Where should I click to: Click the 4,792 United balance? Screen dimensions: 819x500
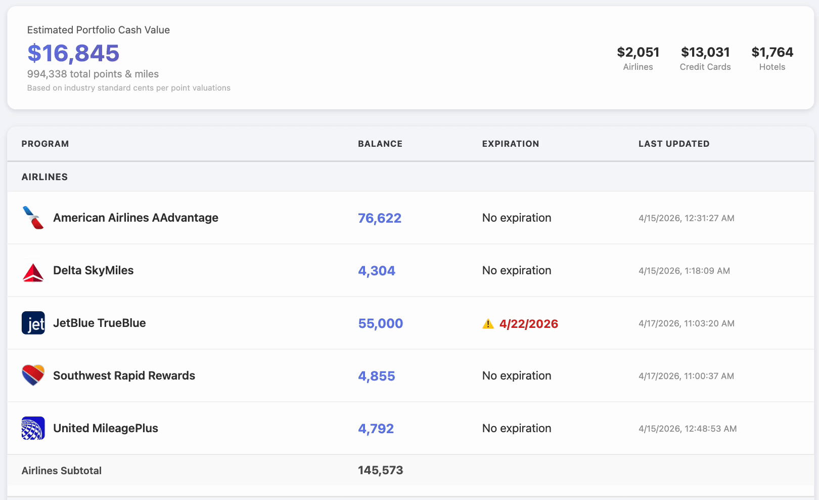point(376,429)
